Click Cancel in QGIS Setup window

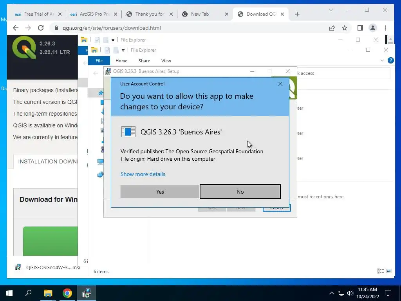point(277,208)
